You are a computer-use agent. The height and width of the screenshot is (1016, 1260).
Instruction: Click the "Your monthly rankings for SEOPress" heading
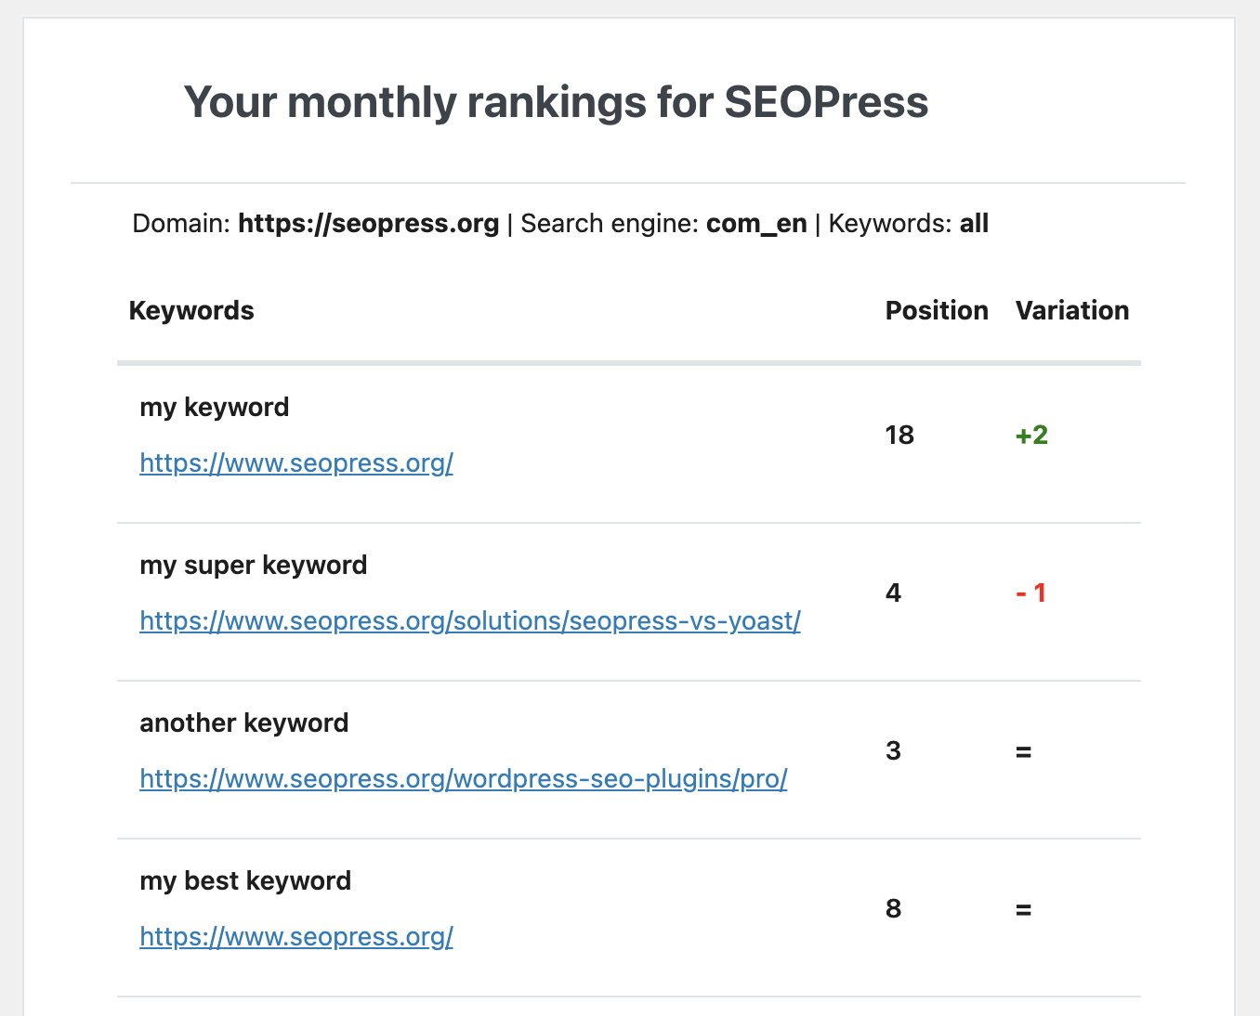coord(556,102)
